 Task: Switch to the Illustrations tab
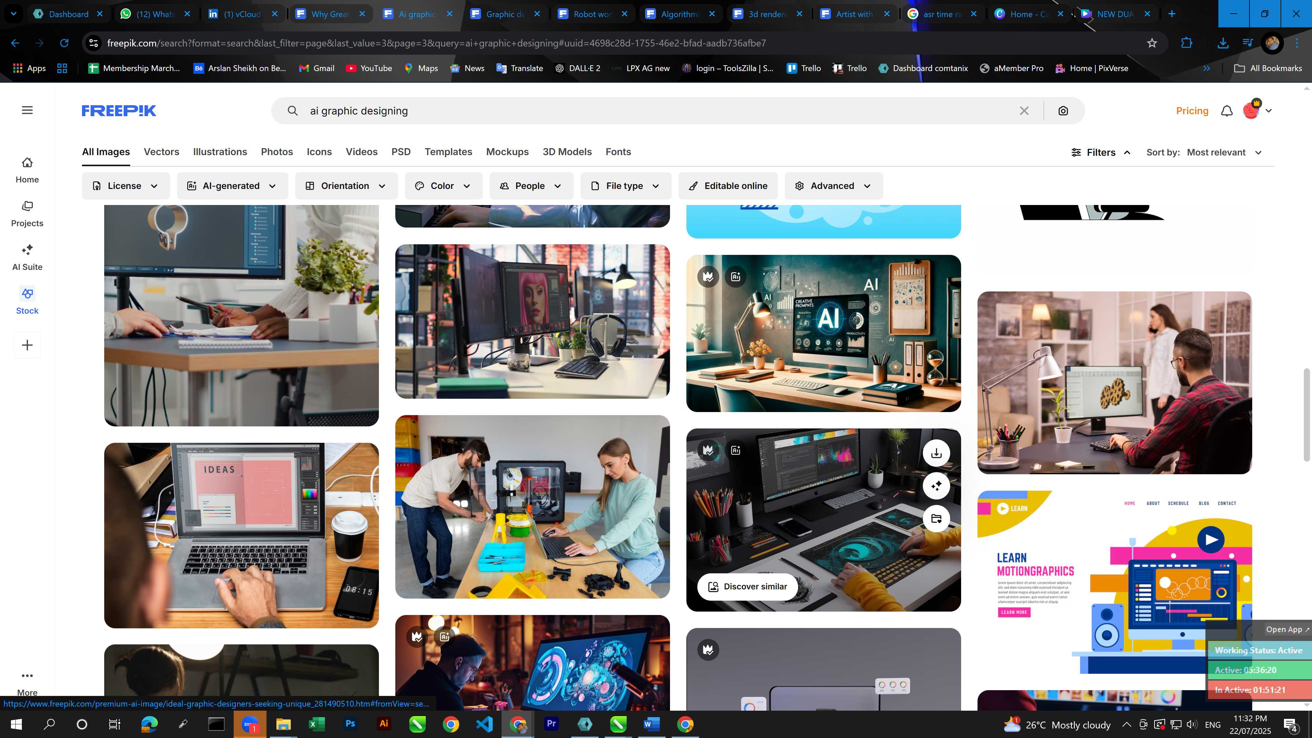(x=220, y=152)
